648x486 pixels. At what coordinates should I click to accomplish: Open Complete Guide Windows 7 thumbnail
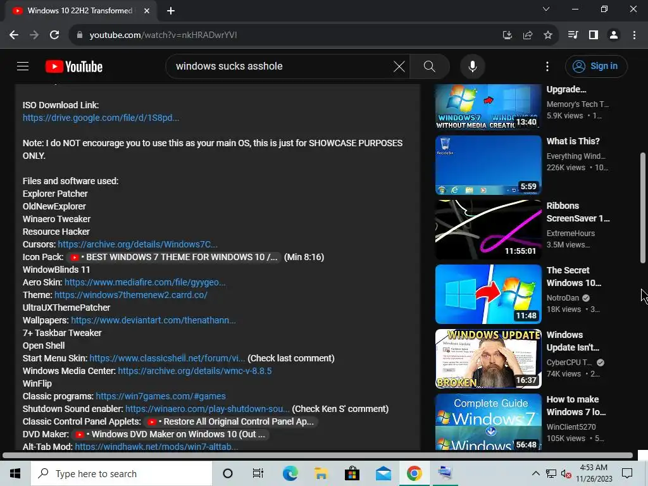click(488, 421)
